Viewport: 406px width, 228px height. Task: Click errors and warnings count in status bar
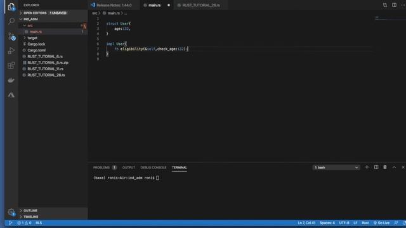point(24,223)
